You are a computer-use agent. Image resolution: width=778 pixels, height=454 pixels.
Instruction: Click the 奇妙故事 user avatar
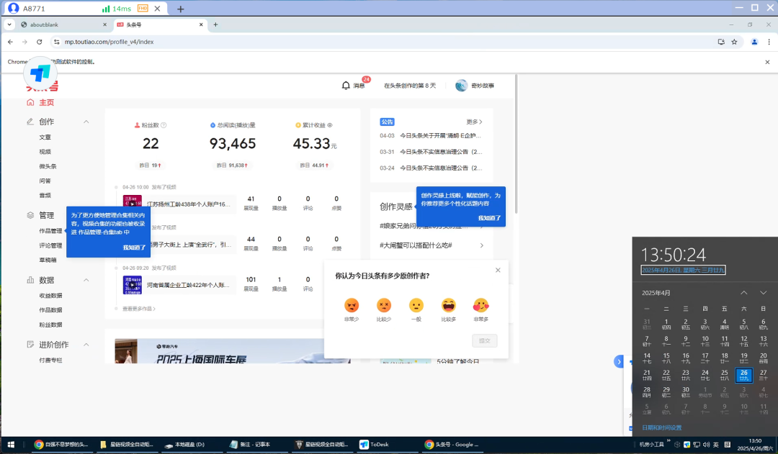click(x=461, y=85)
